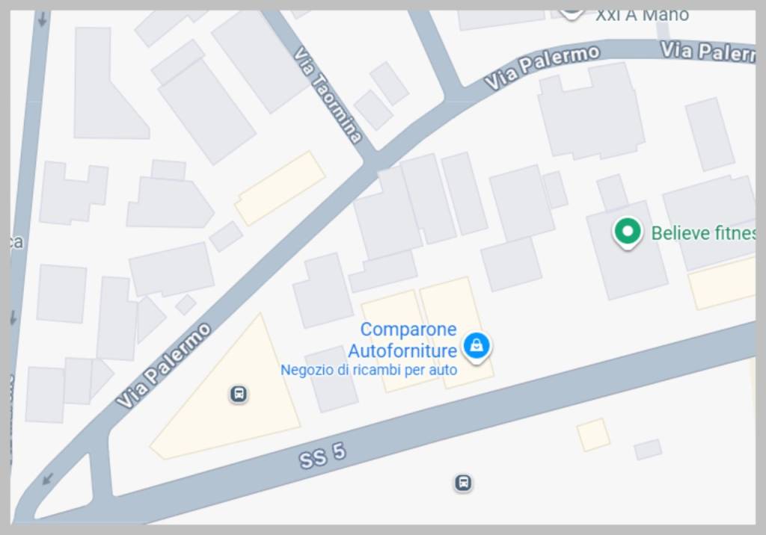Select the Via Palermo label on the upper curve
This screenshot has width=766, height=535.
(x=542, y=67)
